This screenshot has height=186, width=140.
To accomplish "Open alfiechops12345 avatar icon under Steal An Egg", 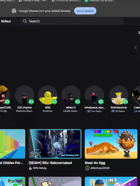I will (x=87, y=168).
